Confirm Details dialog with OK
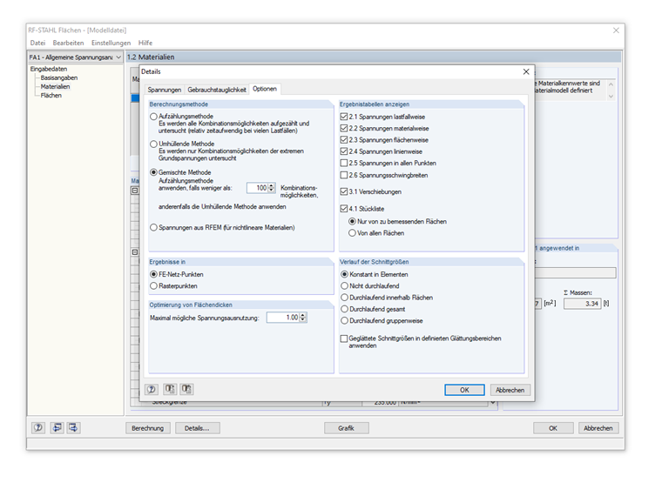This screenshot has width=662, height=496. (x=464, y=390)
